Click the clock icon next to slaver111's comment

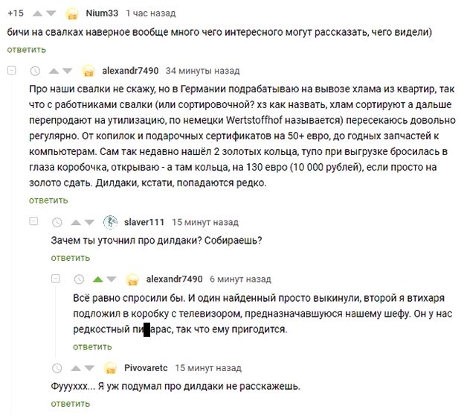point(57,222)
